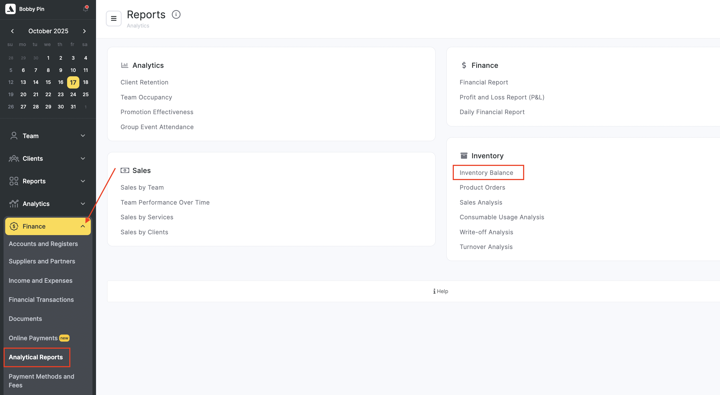Click the Clients group icon in sidebar

(14, 159)
